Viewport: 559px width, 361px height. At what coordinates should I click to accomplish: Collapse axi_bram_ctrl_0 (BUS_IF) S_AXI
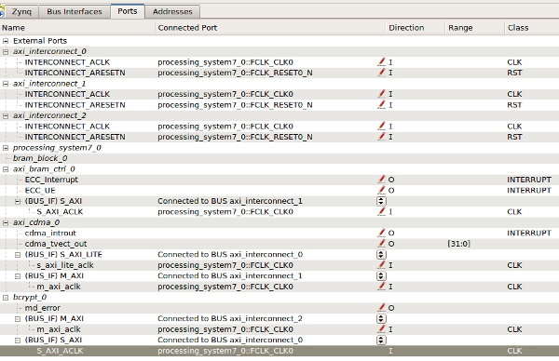18,201
